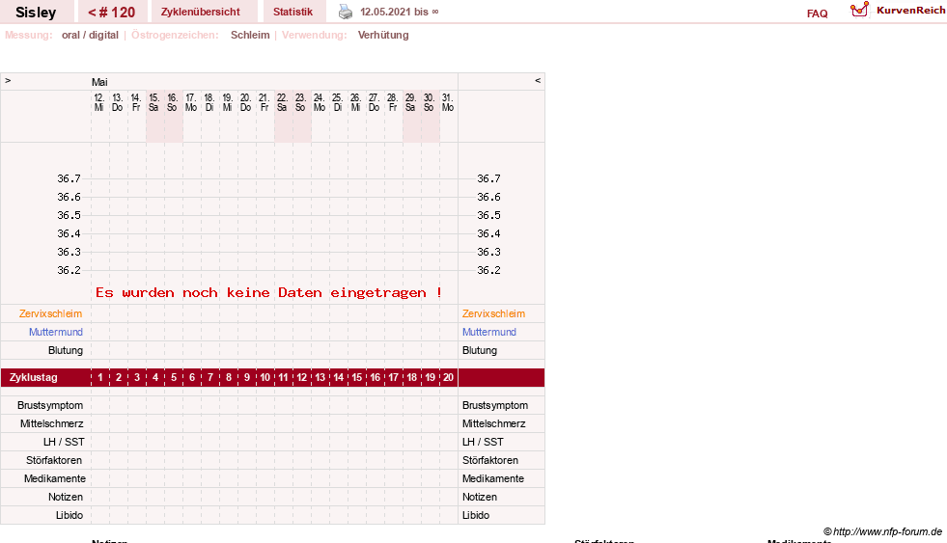Image resolution: width=947 pixels, height=543 pixels.
Task: Click 'Schleim' estrogen sign setting
Action: tap(250, 35)
